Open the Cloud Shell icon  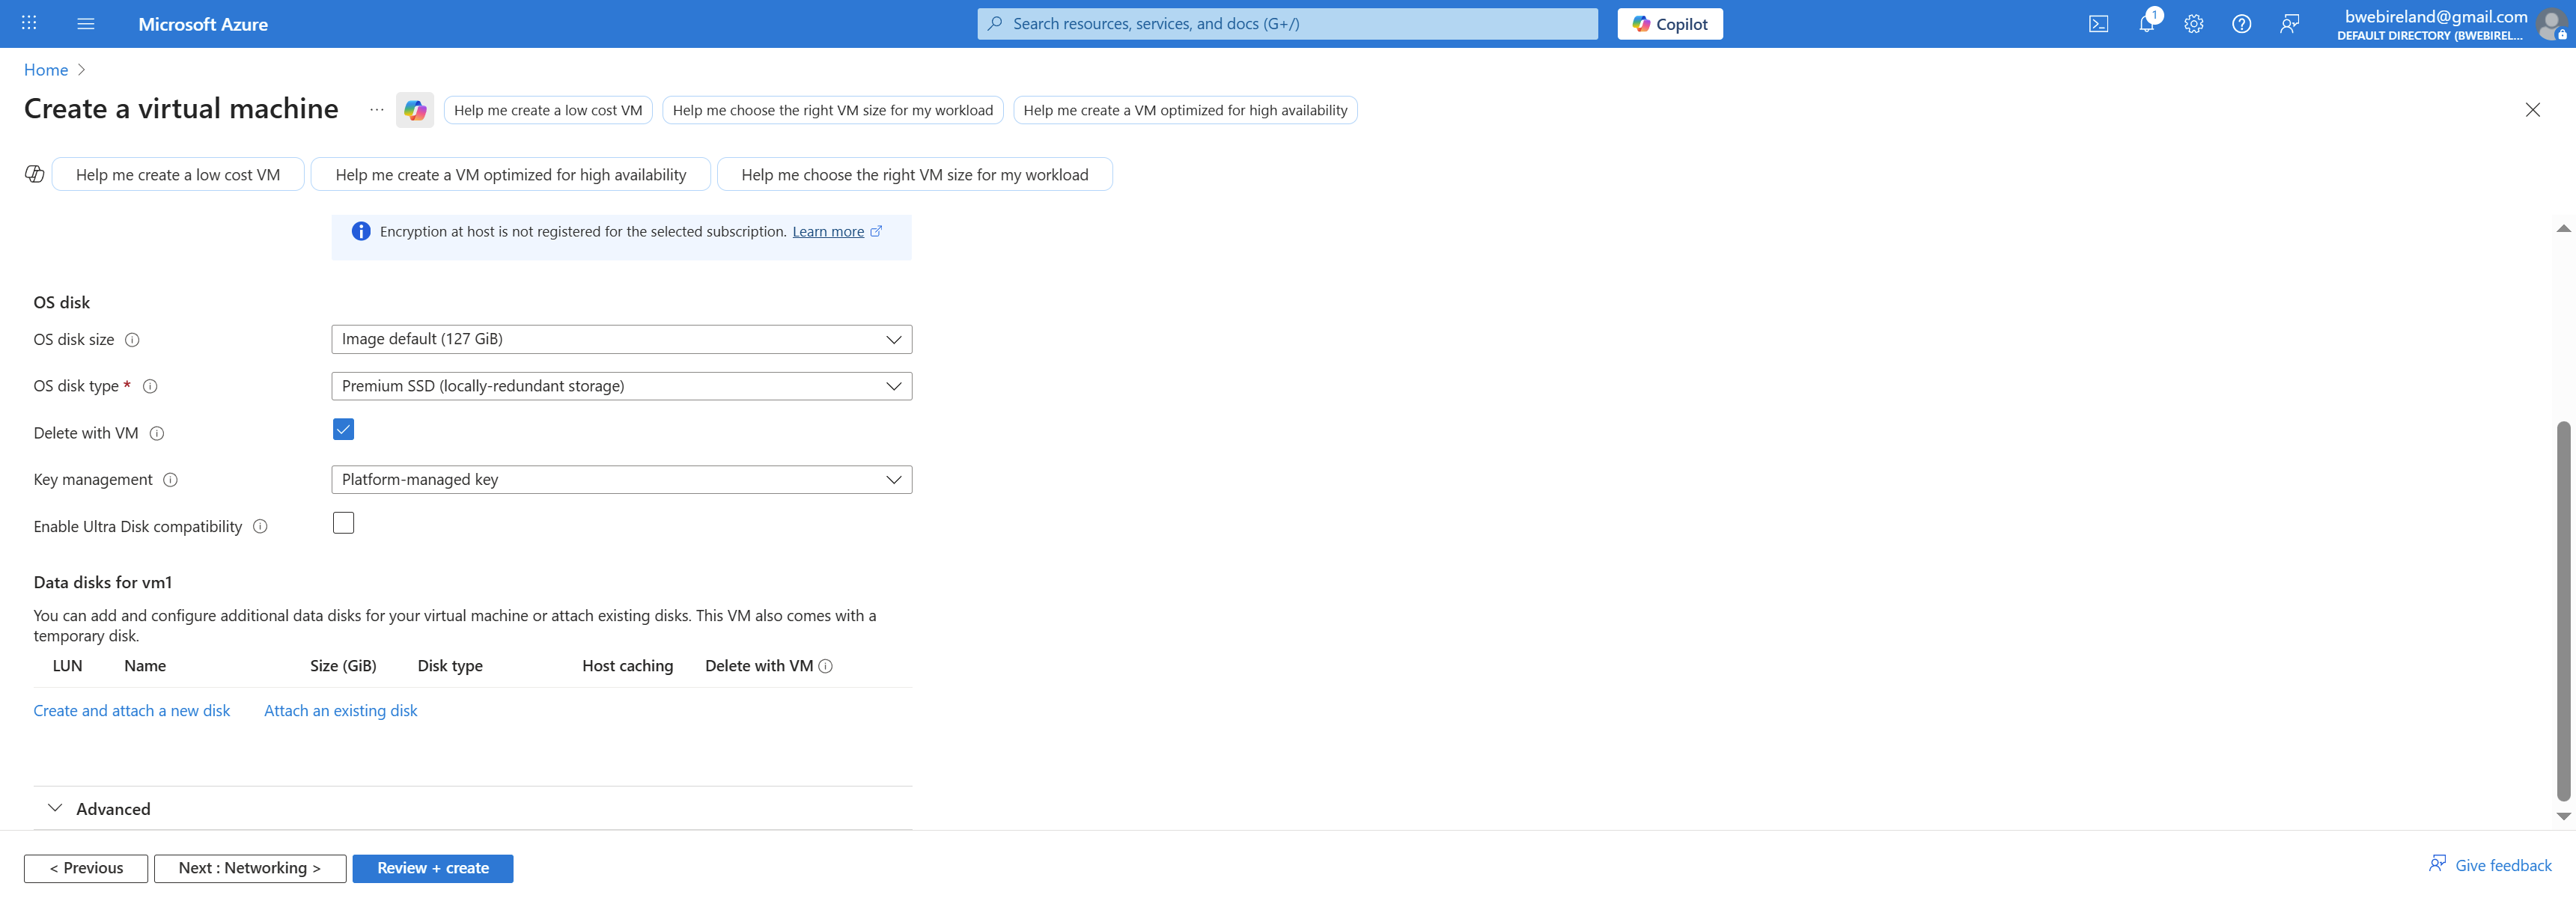[x=2098, y=24]
